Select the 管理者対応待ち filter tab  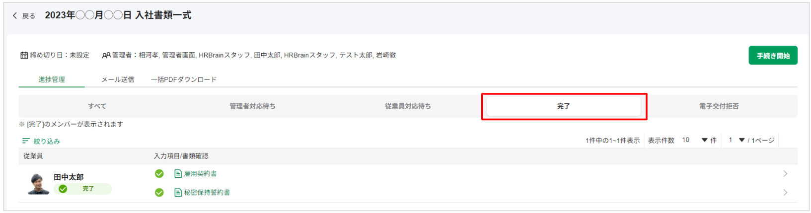point(252,106)
